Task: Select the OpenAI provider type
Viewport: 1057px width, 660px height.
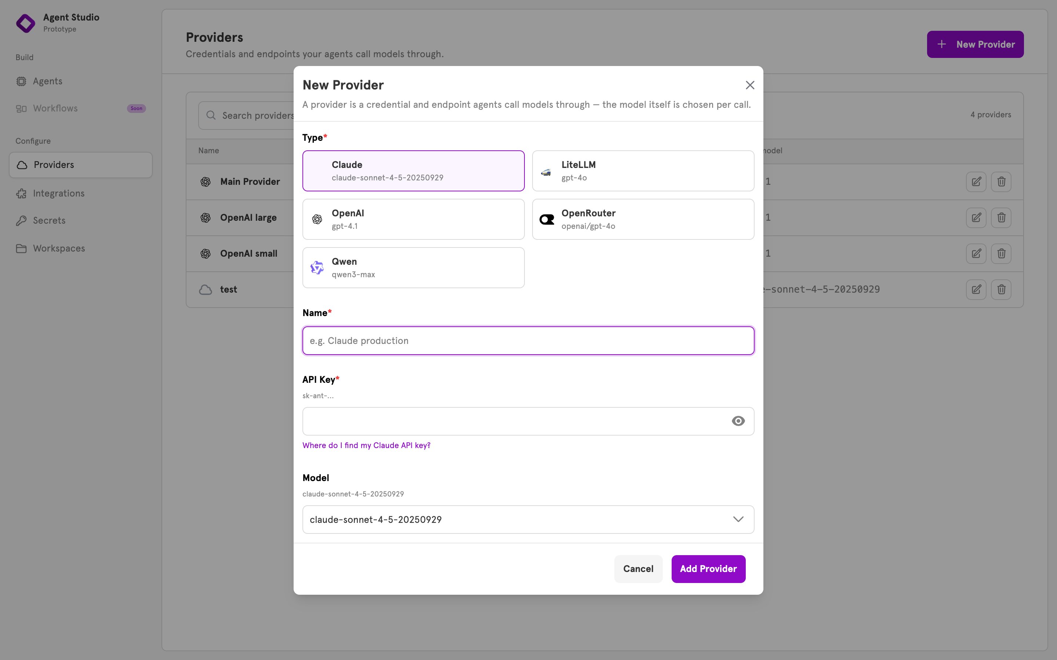Action: point(413,219)
